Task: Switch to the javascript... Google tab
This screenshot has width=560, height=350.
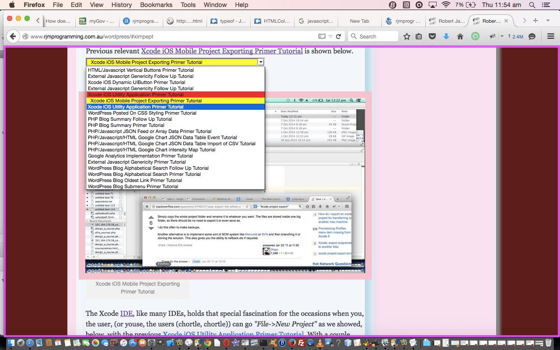Action: [316, 21]
